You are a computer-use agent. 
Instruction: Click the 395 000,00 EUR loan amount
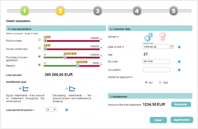click(59, 75)
